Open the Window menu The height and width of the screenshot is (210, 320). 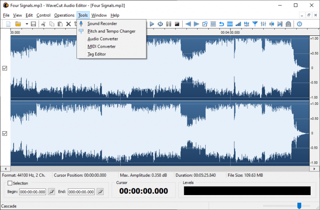[x=99, y=15]
